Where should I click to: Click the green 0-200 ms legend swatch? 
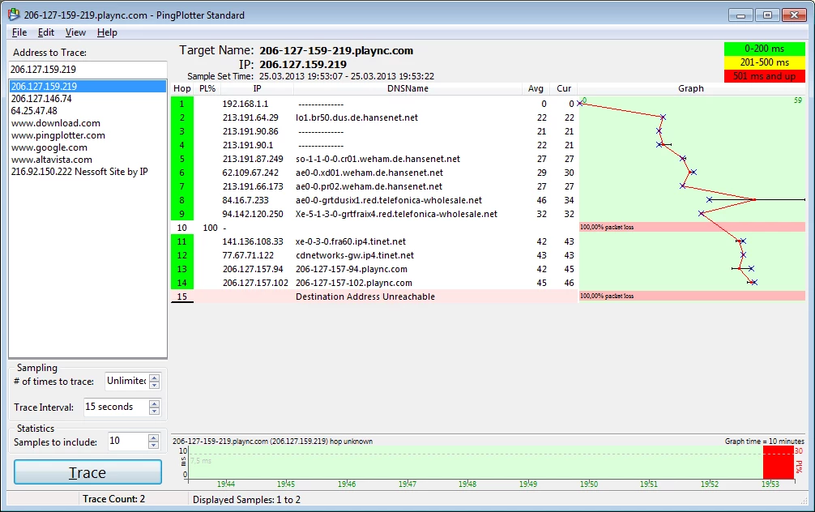tap(764, 49)
